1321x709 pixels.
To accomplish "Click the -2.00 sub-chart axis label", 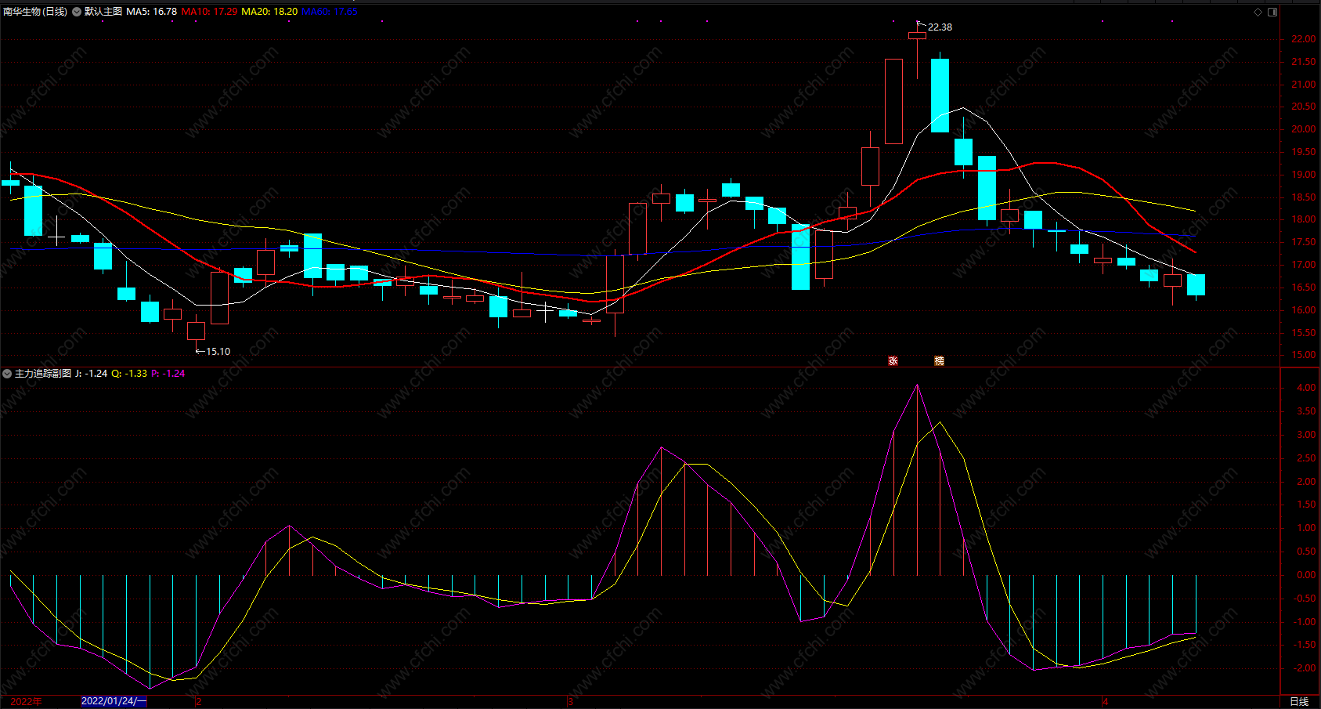I will 1305,668.
